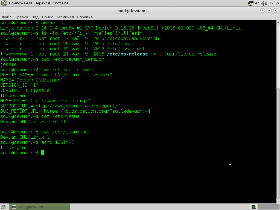
Task: Click the text 'uname -a' command
Action: click(52, 23)
